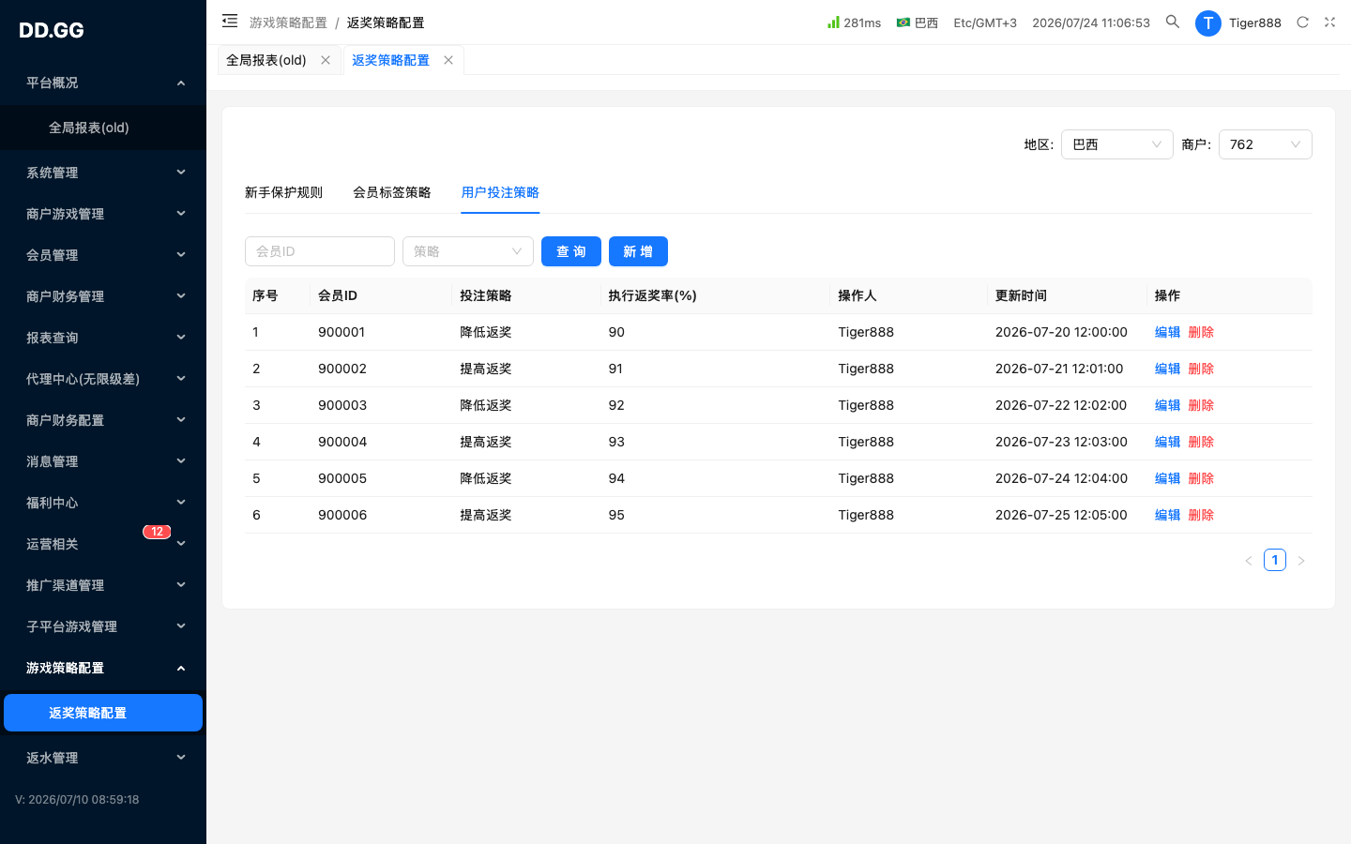Go to the previous page arrow
The image size is (1351, 844).
pyautogui.click(x=1249, y=561)
